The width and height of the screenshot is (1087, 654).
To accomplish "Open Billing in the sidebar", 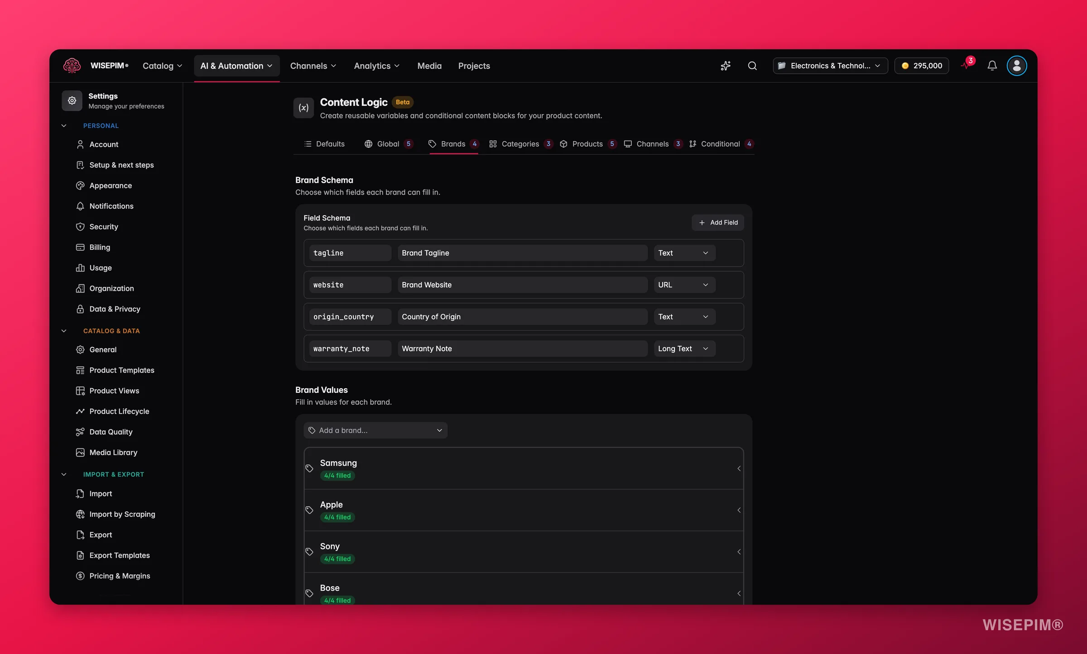I will coord(100,247).
